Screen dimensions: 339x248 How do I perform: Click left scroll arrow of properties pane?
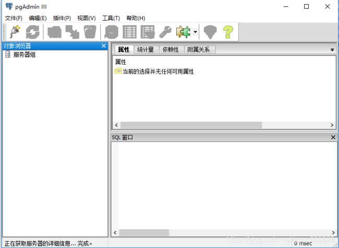tap(116, 125)
